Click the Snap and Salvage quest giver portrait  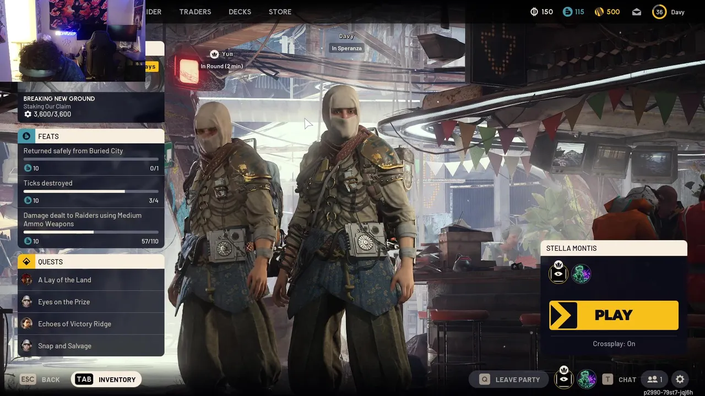click(26, 346)
